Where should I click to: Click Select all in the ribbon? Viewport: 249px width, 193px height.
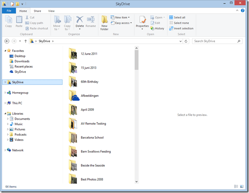point(177,17)
